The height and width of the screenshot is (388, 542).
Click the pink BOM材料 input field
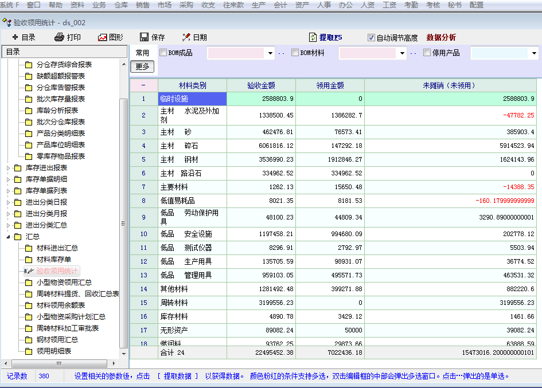[x=367, y=53]
